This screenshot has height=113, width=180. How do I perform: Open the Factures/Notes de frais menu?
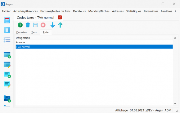[x=55, y=11]
